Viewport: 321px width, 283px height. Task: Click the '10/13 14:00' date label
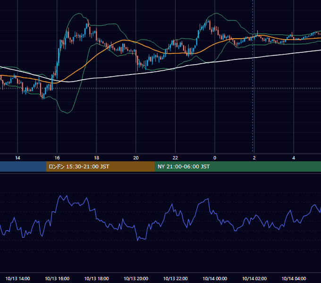17,278
